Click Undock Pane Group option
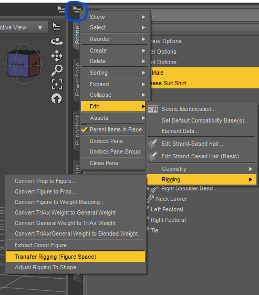Image resolution: width=259 pixels, height=295 pixels. tap(115, 151)
